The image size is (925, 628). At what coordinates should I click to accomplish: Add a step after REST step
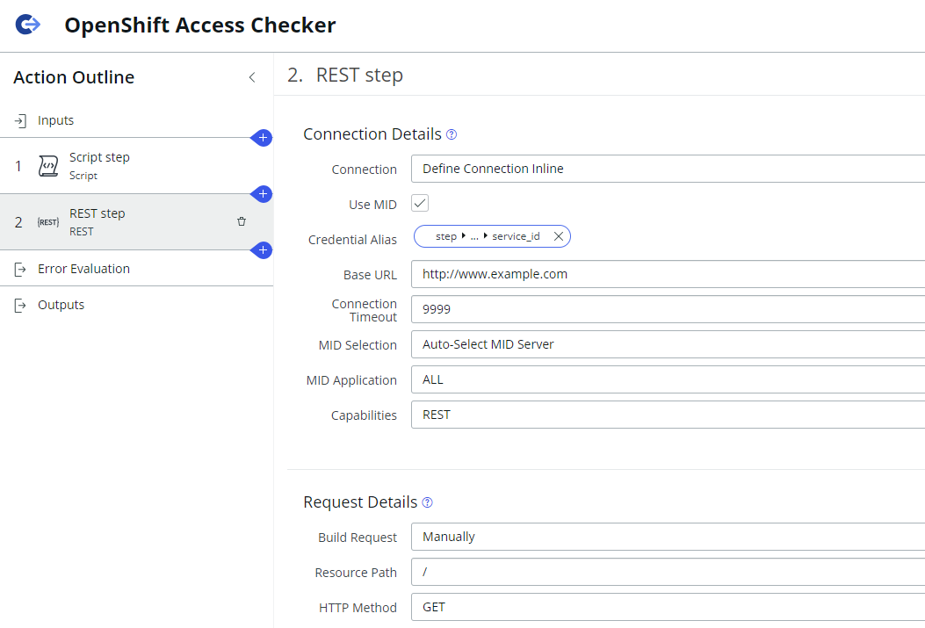[x=263, y=250]
